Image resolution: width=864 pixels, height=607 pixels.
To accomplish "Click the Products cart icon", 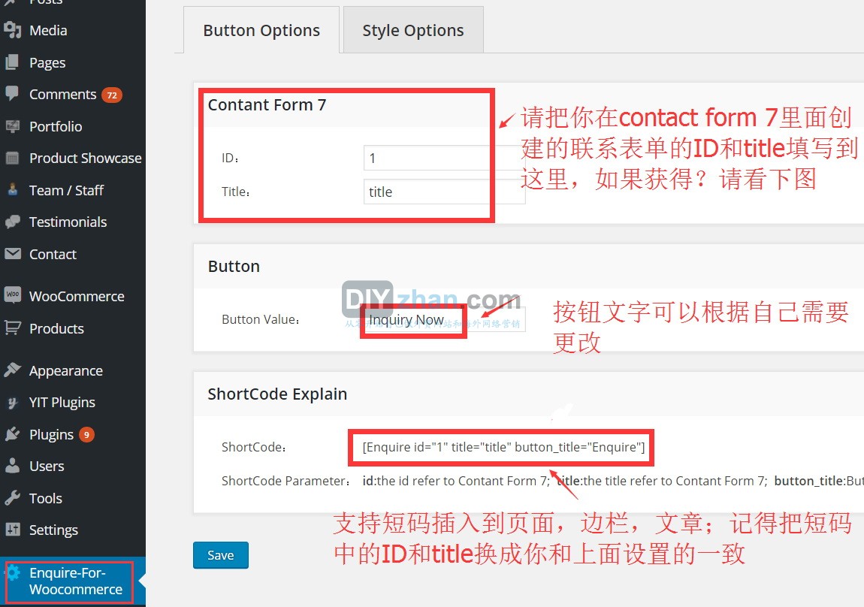I will (x=12, y=328).
